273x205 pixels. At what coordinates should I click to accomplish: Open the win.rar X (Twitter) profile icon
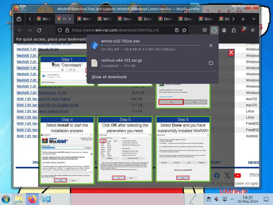(227, 175)
